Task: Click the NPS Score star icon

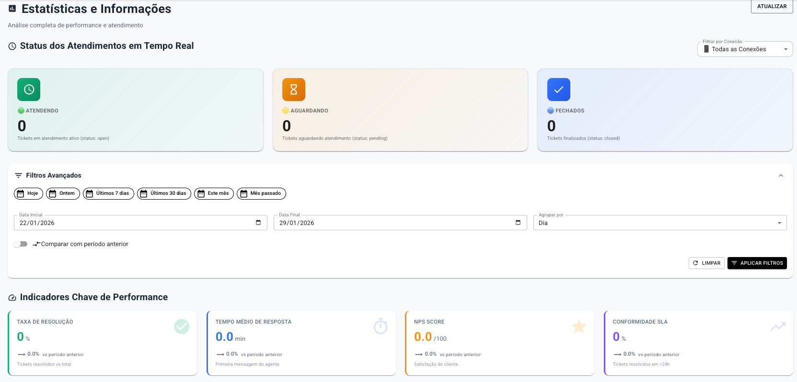Action: pos(579,326)
